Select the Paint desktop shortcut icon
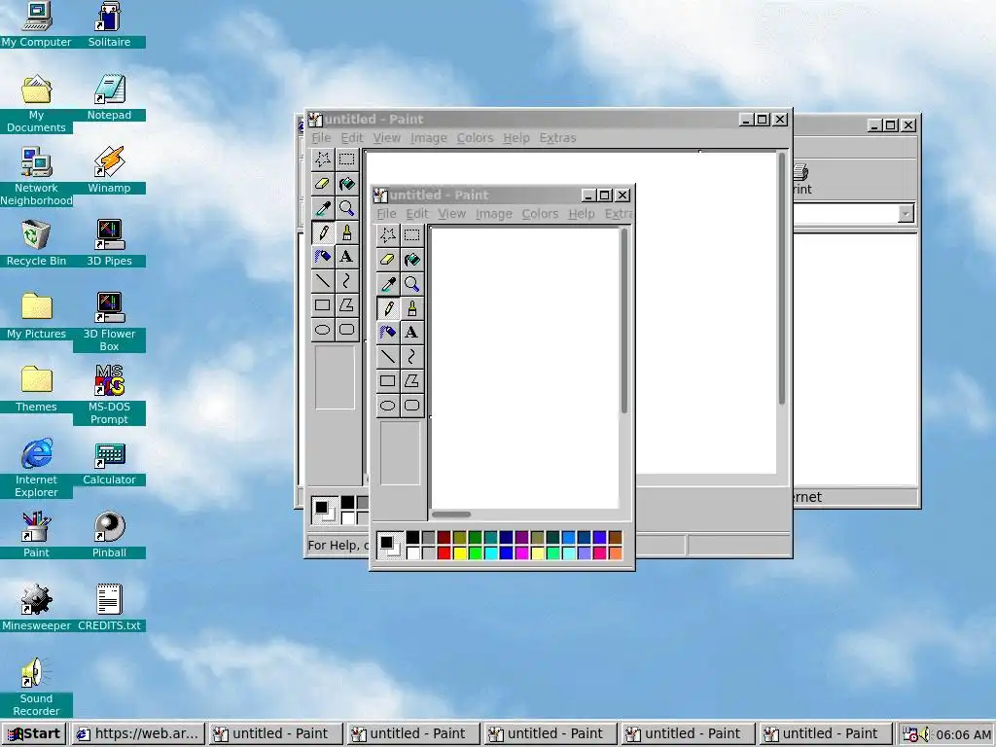 (36, 534)
